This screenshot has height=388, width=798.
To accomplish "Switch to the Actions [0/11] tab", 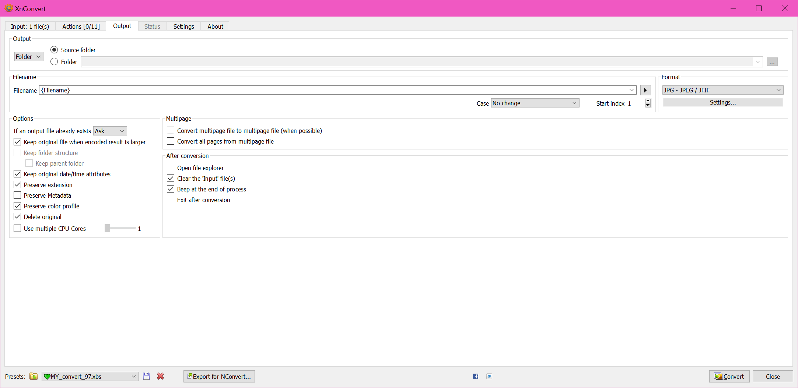I will (x=81, y=27).
